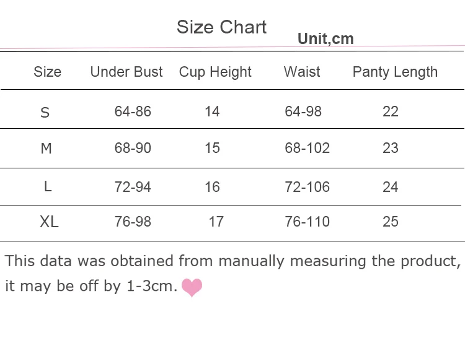The image size is (465, 338).
Task: Click cup height value 16
Action: (x=212, y=187)
